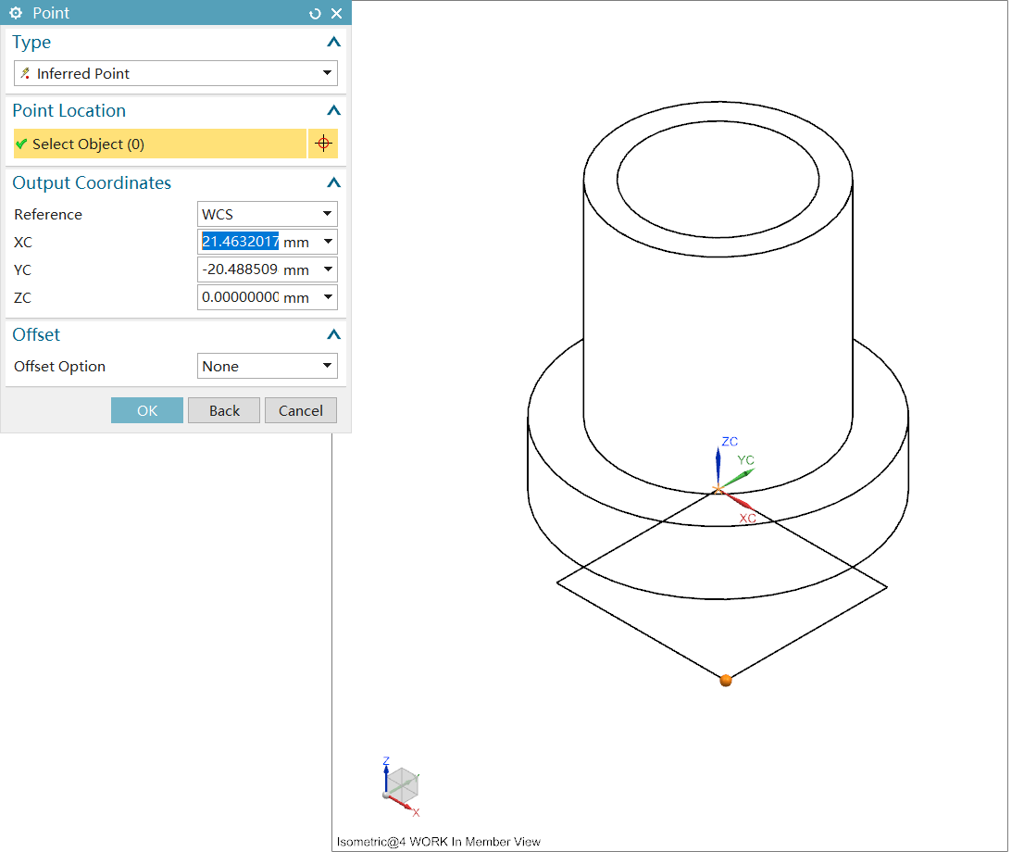This screenshot has width=1024, height=852.
Task: Click the WCS triad origin in viewport
Action: tap(718, 488)
